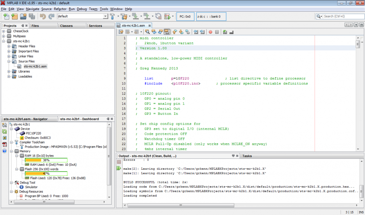The image size is (365, 215).
Task: Switch to the Services tab
Action: 100,26
